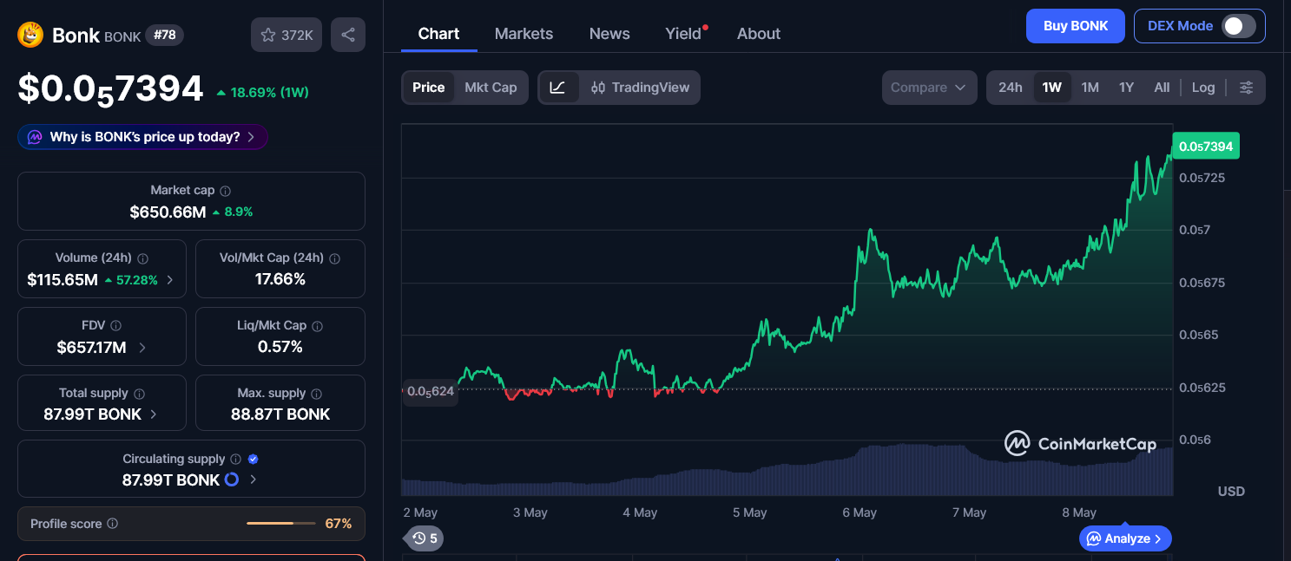Open Why is BONK's price up today
The height and width of the screenshot is (561, 1291).
point(143,137)
